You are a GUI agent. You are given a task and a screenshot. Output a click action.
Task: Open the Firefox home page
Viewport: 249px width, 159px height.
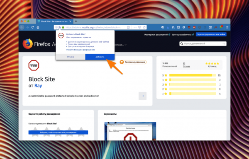pyautogui.click(x=38, y=27)
